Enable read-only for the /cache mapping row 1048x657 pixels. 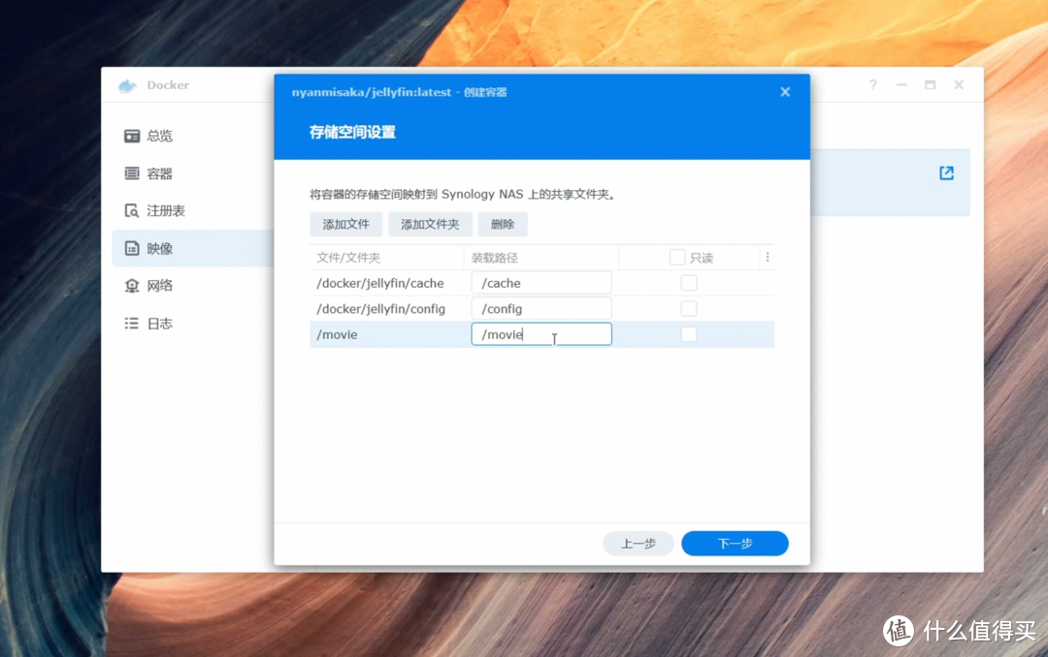pyautogui.click(x=689, y=282)
